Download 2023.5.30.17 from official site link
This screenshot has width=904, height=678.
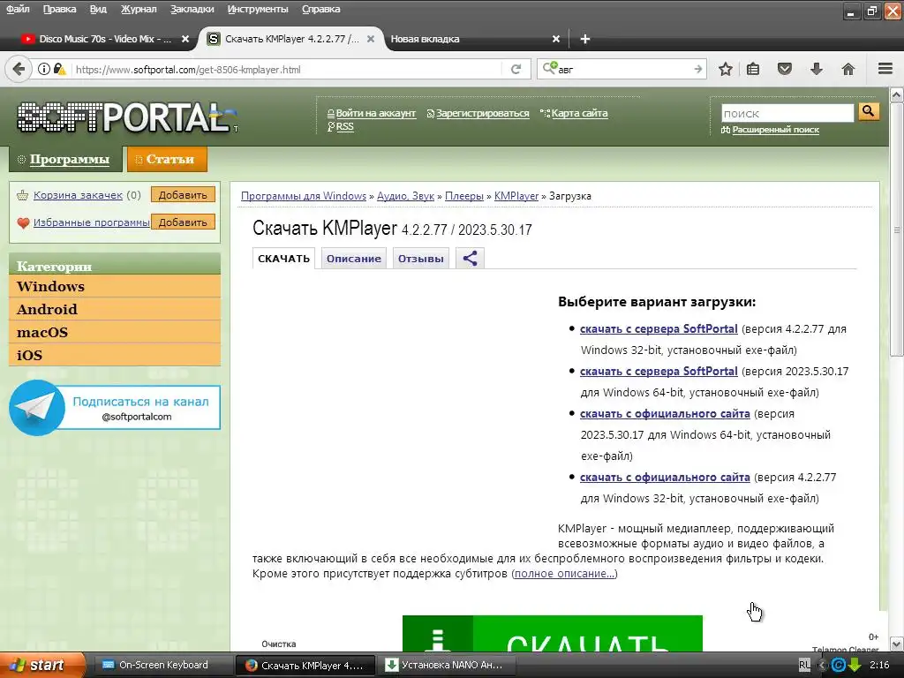coord(665,413)
